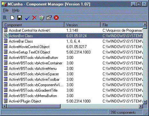Screen dimensions: 149x116
Task: Select ActiveVB5Tools.vbActiveToolbar row
Action: click(73, 79)
